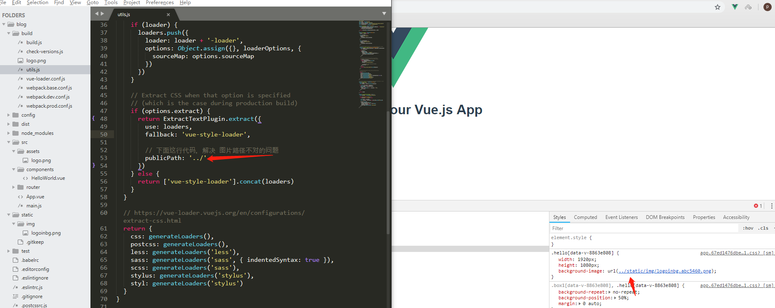Expand the router folder
Screen dimensions: 775x308
point(14,187)
